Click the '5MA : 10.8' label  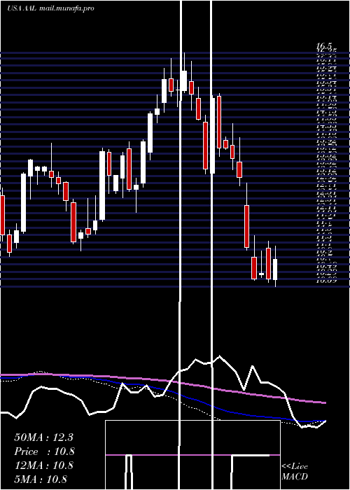(41, 479)
